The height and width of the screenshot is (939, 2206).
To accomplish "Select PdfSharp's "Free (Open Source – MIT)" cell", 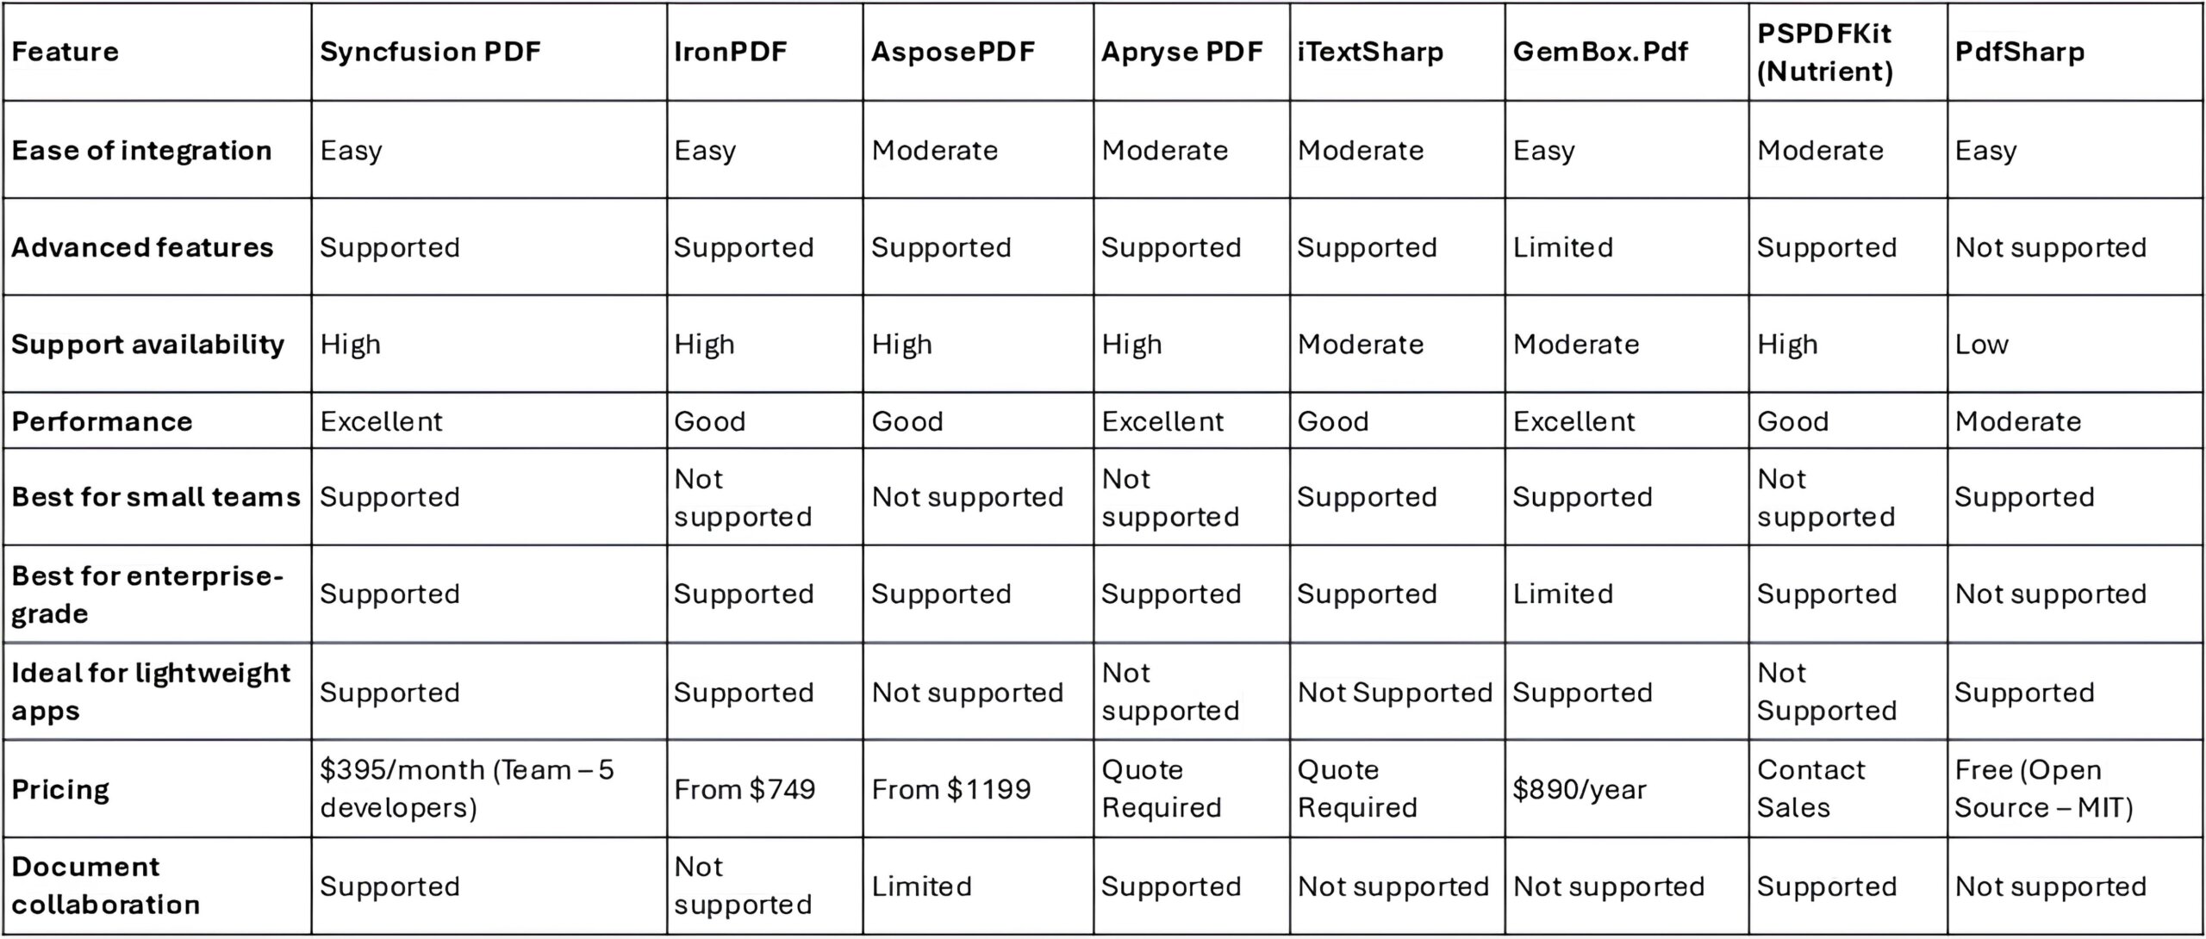I will pyautogui.click(x=2043, y=789).
